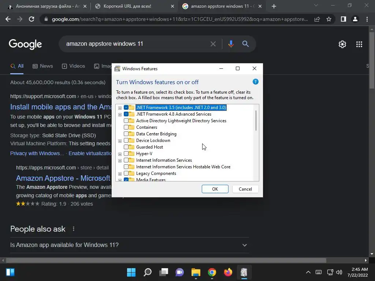This screenshot has height=281, width=375.
Task: Open Task View on taskbar
Action: click(164, 272)
